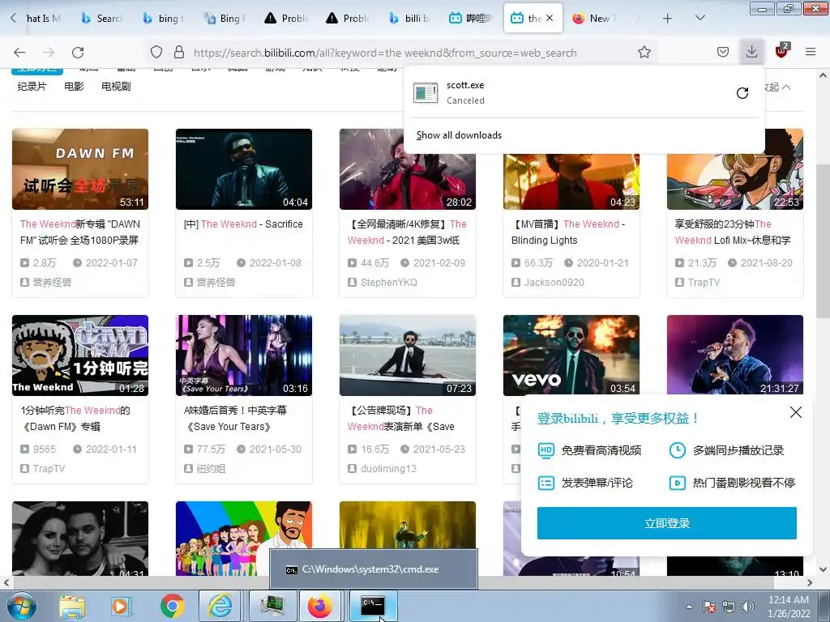Open the 1分钟听完 01:28 thumbnail
830x622 pixels.
tap(80, 356)
